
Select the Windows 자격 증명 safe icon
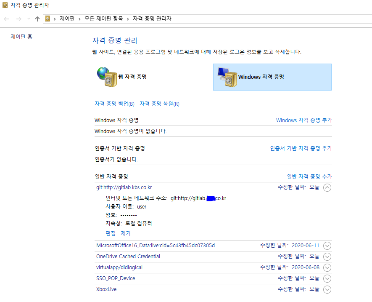[227, 77]
